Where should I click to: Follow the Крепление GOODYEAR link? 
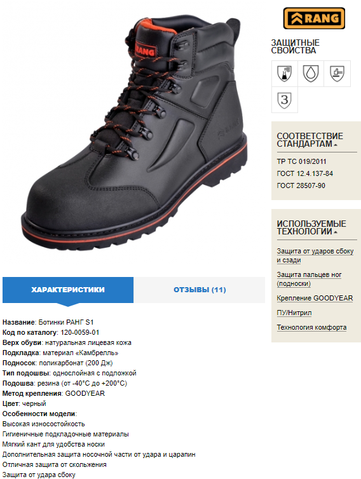point(315,298)
